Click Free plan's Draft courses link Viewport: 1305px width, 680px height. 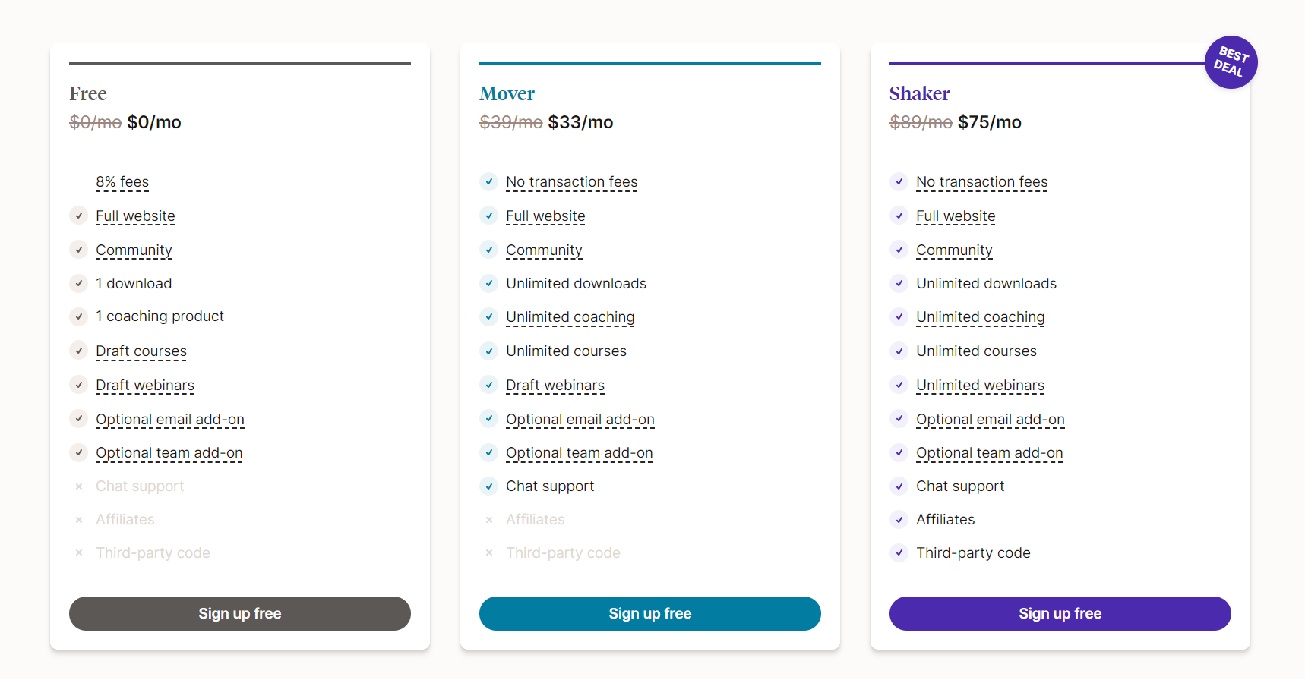141,351
